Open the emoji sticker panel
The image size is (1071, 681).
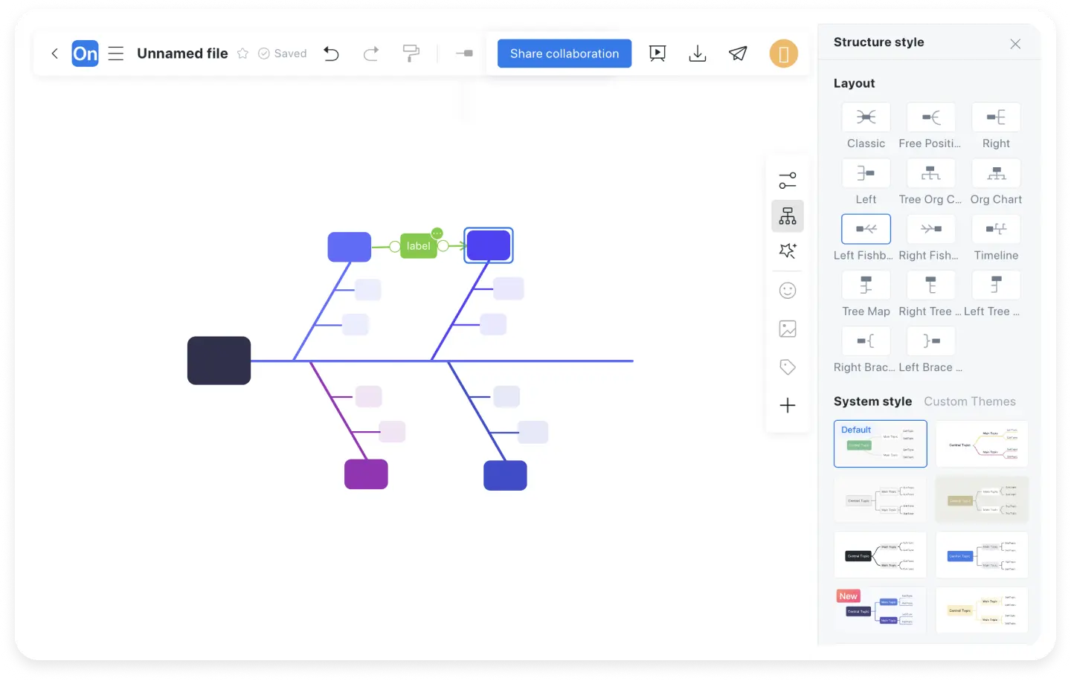coord(787,291)
